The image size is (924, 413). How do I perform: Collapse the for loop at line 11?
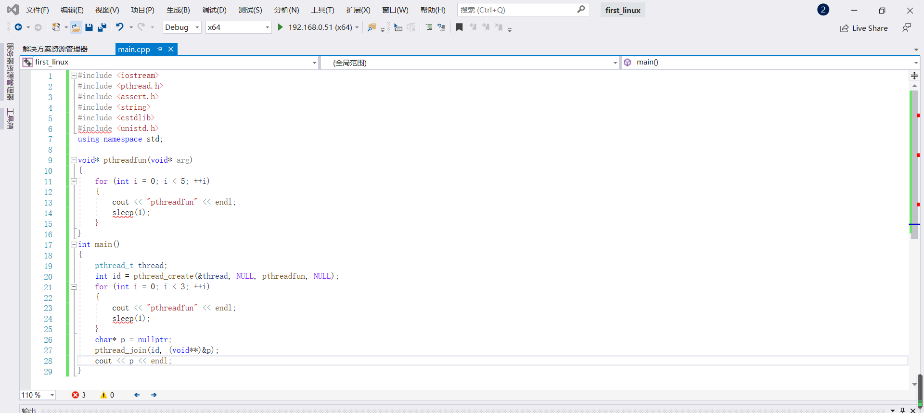74,181
